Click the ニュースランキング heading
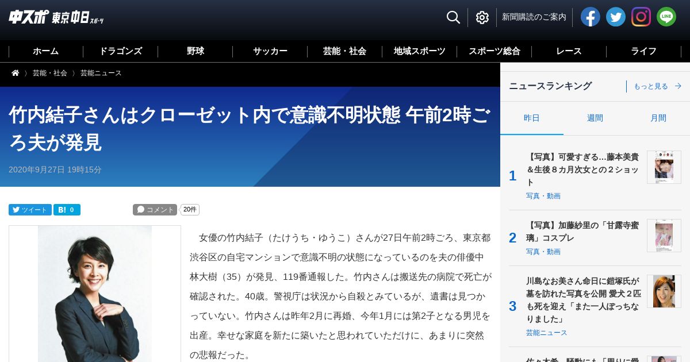The width and height of the screenshot is (690, 362). 550,86
